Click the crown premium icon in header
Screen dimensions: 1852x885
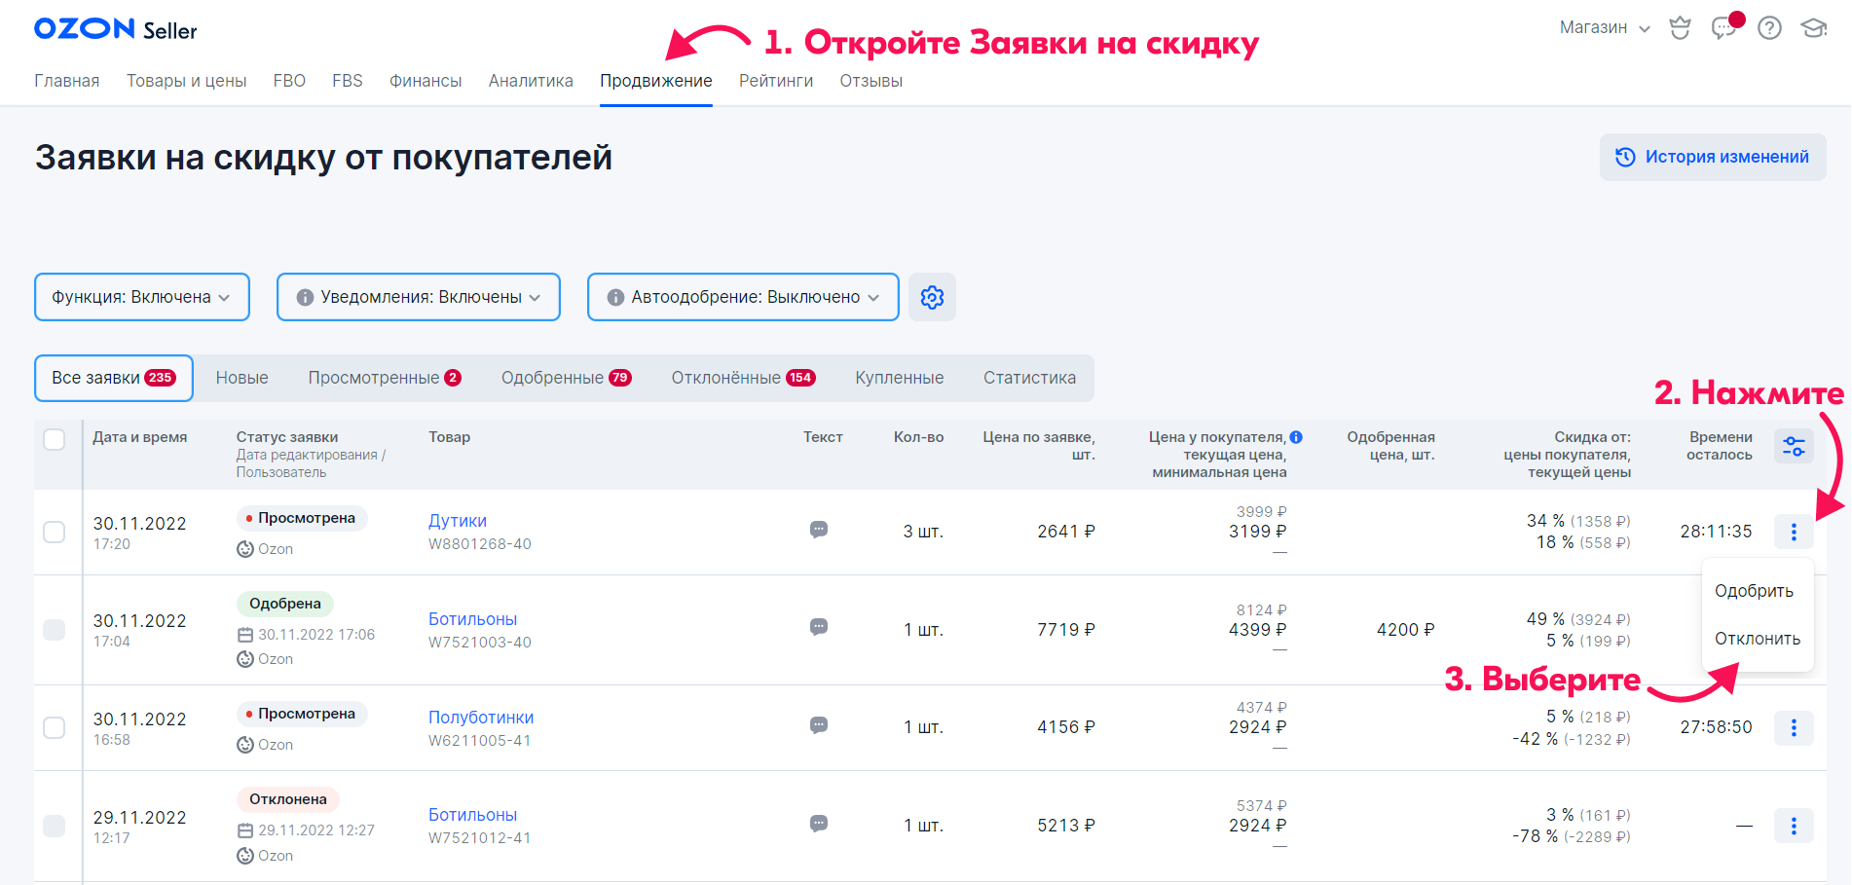click(1680, 28)
